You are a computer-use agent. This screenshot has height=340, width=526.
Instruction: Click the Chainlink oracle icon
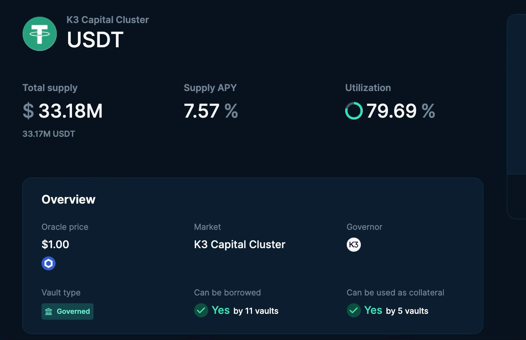click(x=49, y=263)
